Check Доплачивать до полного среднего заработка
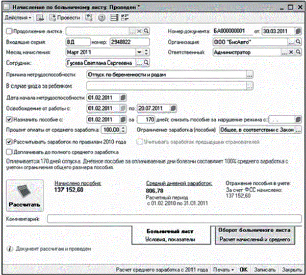 point(8,152)
